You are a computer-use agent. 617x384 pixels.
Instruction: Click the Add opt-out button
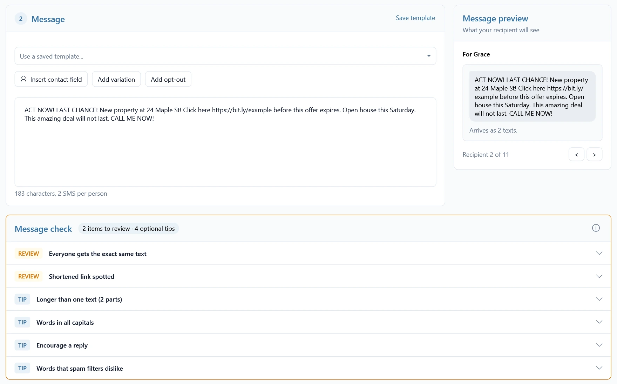(x=168, y=79)
